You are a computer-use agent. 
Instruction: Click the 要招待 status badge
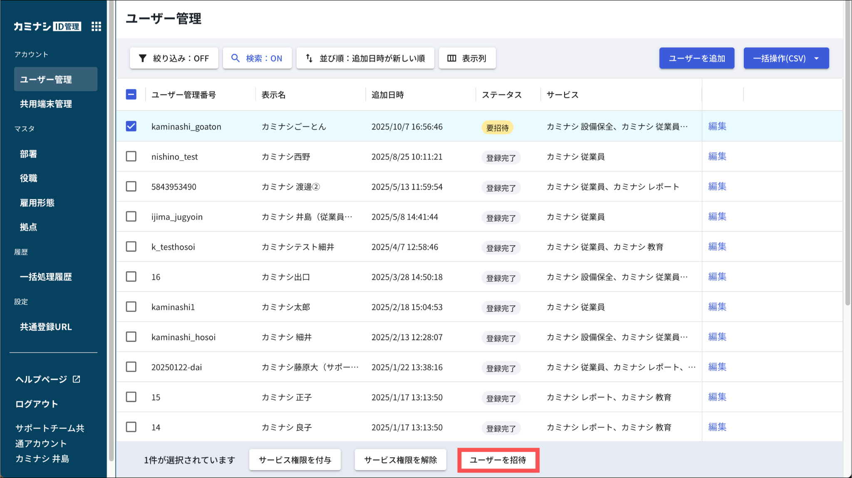[497, 127]
